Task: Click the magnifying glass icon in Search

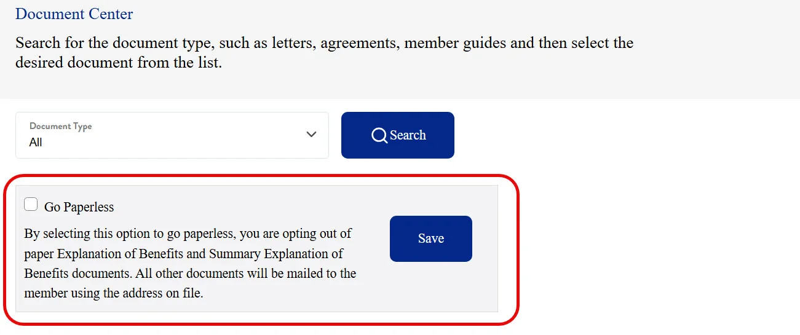Action: (379, 135)
